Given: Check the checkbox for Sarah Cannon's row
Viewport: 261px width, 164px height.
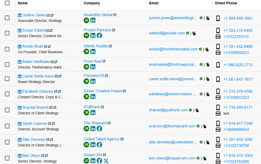Looking at the screenshot, I should 7,126.
